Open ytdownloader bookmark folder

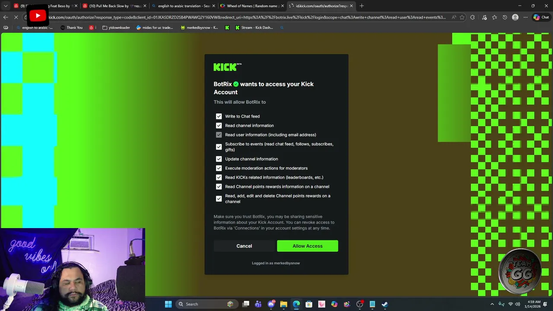[116, 28]
